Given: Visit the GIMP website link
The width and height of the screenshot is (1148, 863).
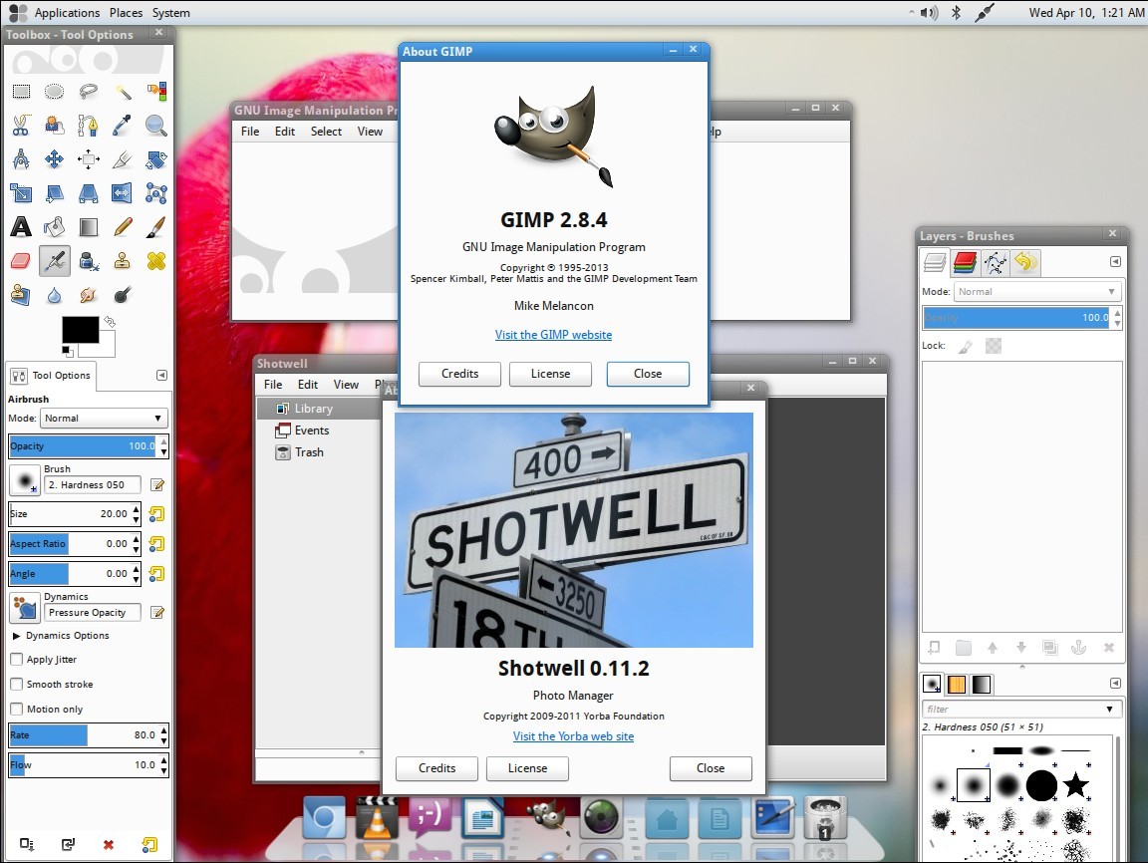Looking at the screenshot, I should (x=553, y=335).
